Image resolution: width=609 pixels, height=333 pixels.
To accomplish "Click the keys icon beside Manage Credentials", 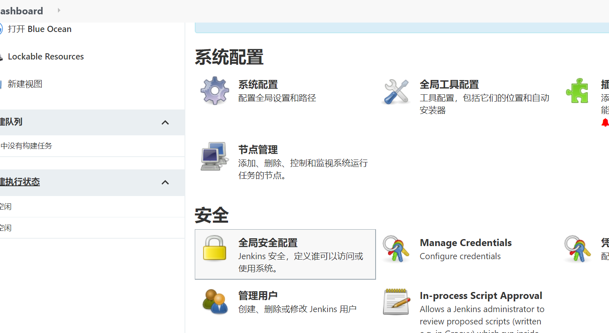I will [x=396, y=249].
